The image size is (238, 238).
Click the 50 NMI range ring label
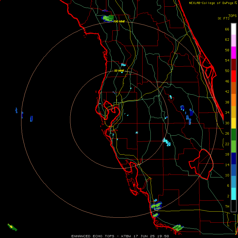[x=119, y=71]
